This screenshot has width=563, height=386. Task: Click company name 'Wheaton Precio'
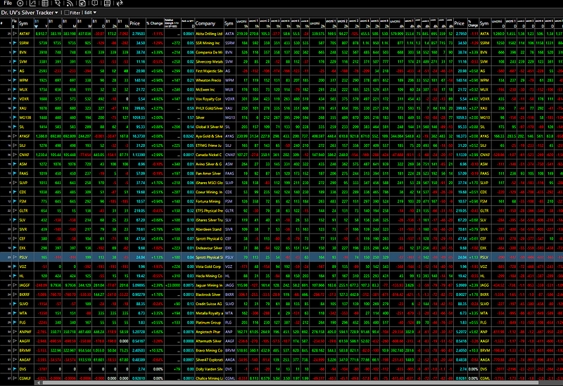point(208,80)
